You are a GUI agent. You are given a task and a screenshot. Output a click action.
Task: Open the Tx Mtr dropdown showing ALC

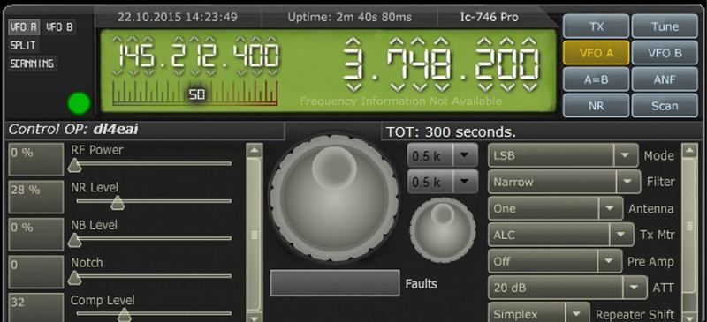pyautogui.click(x=561, y=235)
